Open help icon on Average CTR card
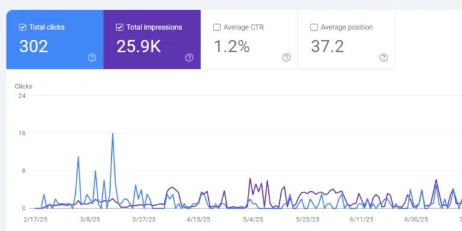 [286, 58]
